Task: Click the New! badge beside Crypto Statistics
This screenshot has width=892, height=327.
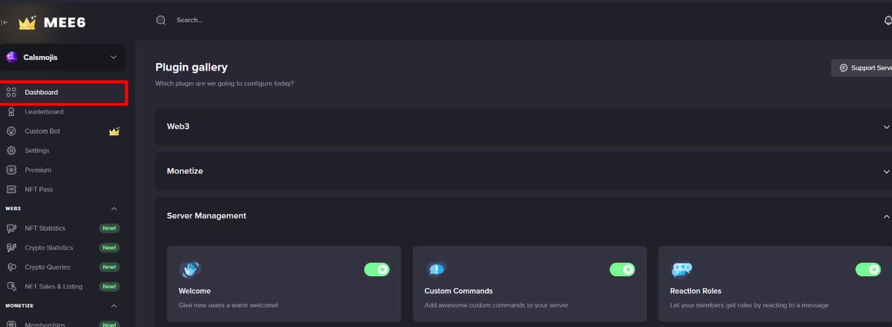Action: [x=109, y=248]
